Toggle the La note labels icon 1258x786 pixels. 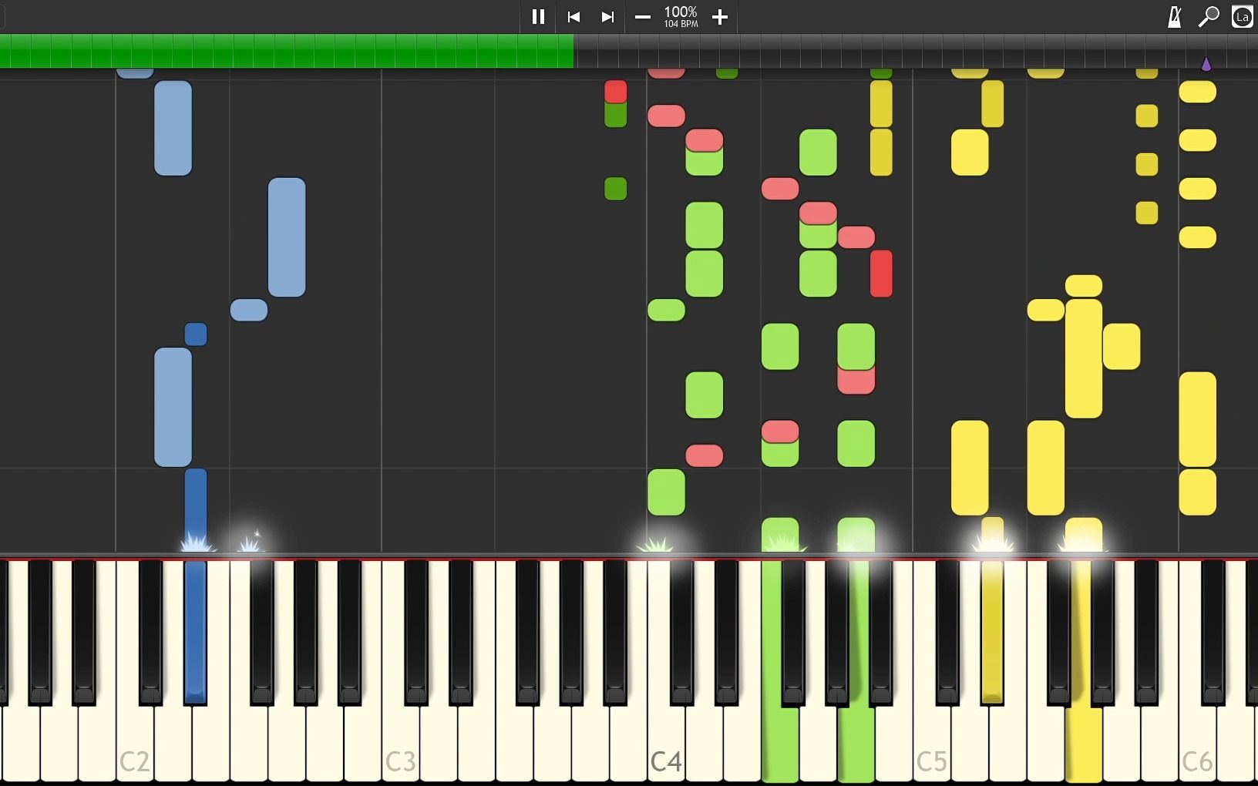coord(1242,16)
